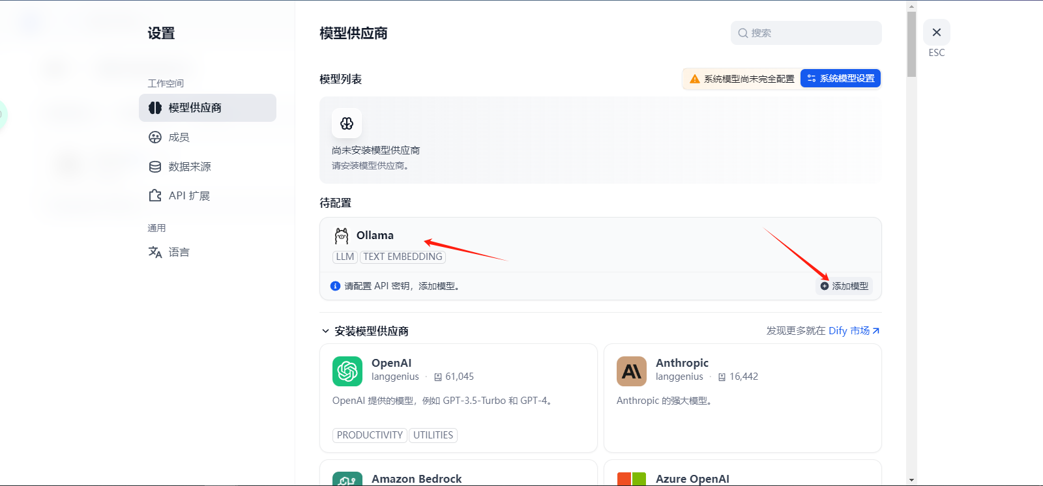Click the OpenAI logo icon
Viewport: 1043px width, 486px height.
tap(347, 371)
